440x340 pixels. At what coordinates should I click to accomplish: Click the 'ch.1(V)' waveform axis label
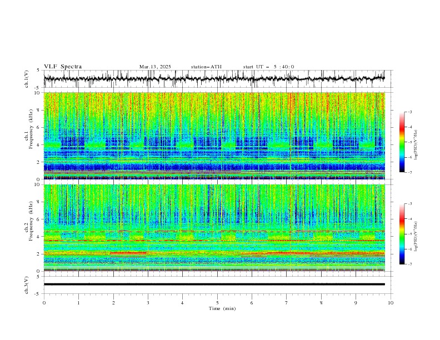pyautogui.click(x=27, y=79)
